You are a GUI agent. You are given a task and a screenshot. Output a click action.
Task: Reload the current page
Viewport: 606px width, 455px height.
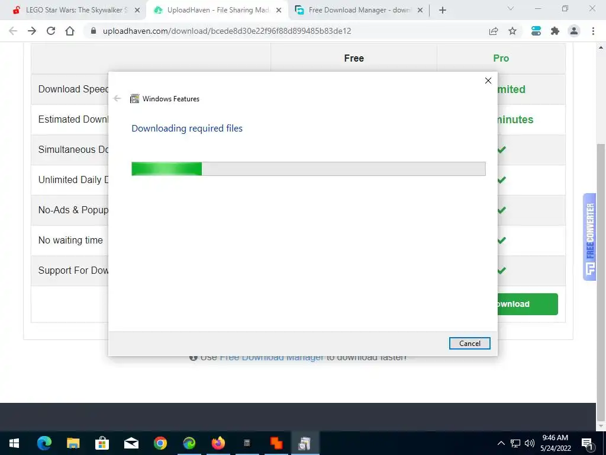pos(51,31)
